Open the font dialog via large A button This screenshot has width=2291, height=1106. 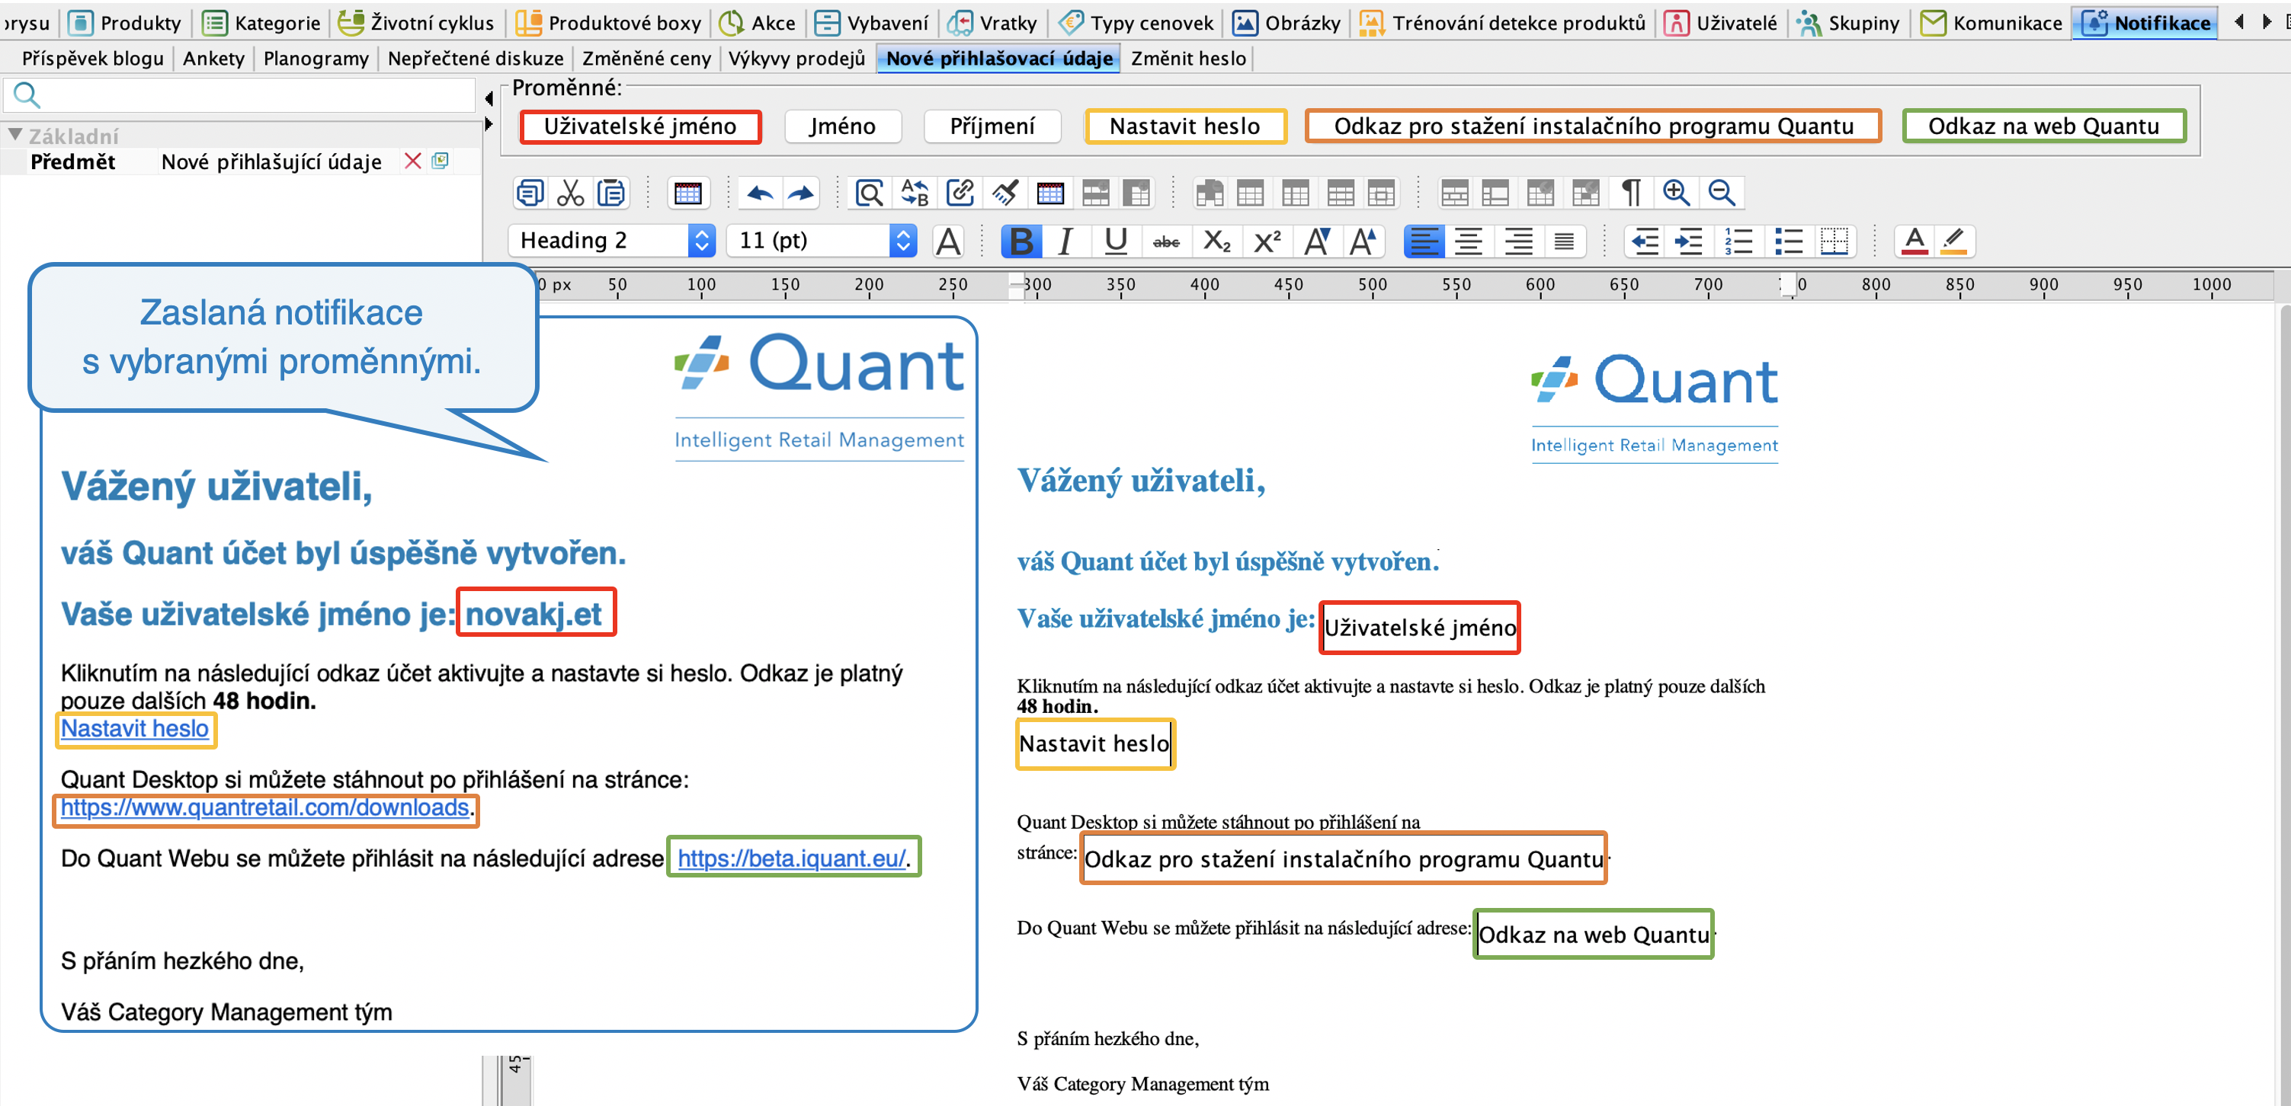[x=949, y=241]
